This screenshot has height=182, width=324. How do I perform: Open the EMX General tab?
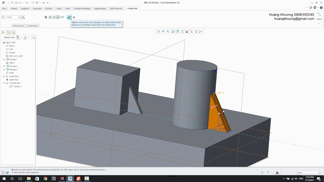tap(116, 9)
